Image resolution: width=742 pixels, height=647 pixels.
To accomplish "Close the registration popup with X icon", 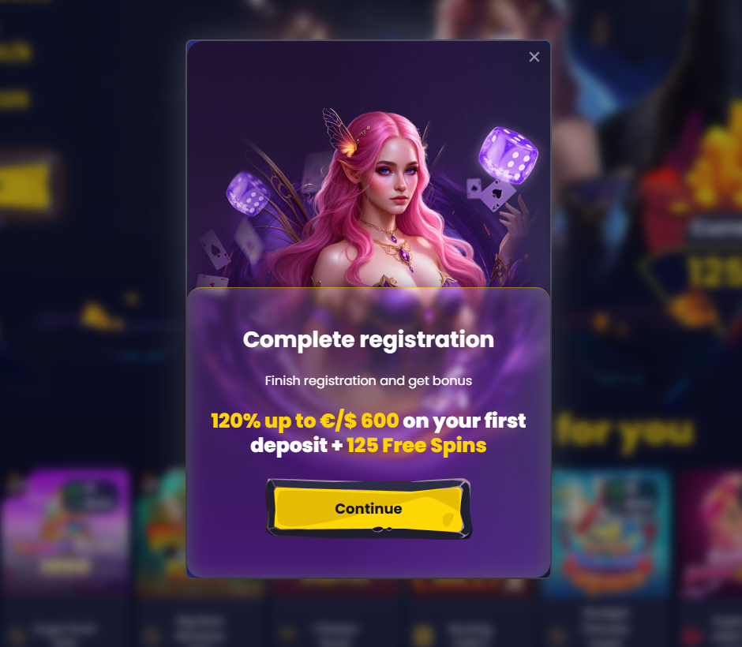I will [x=534, y=58].
